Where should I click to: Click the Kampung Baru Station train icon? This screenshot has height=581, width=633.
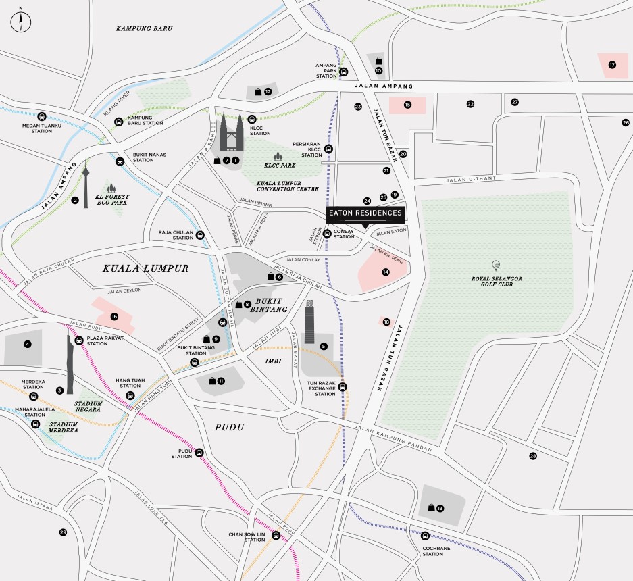click(119, 122)
